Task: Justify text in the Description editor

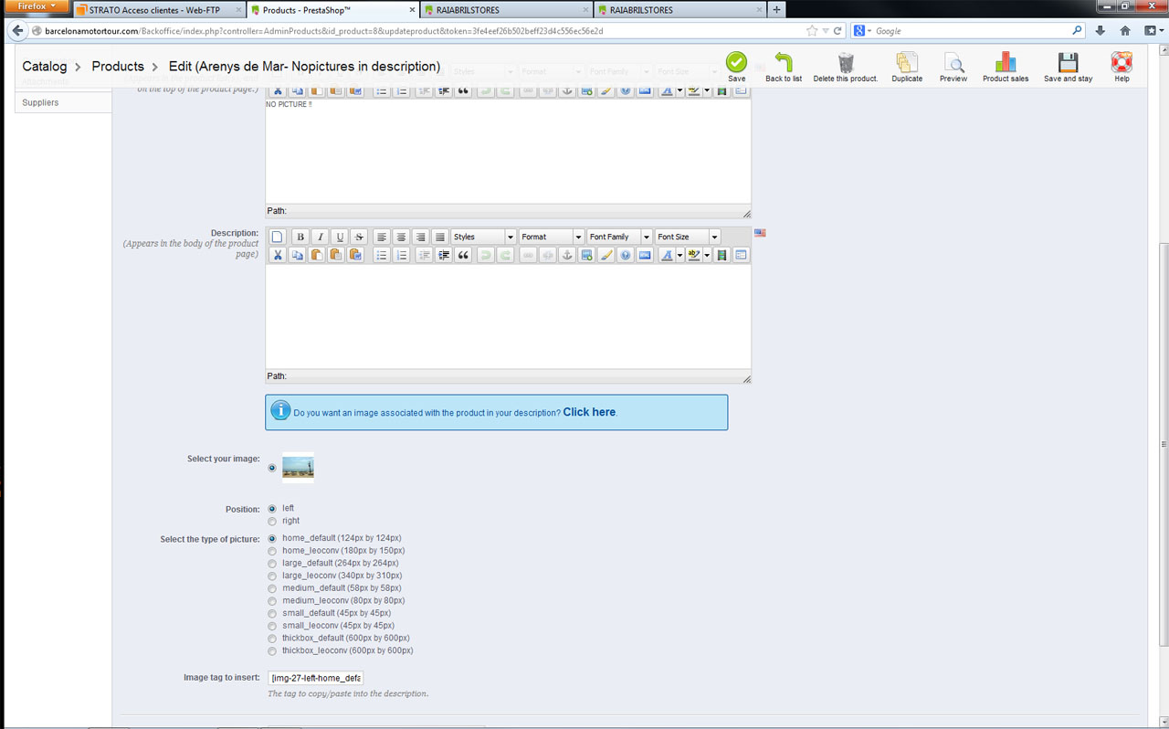Action: [439, 237]
